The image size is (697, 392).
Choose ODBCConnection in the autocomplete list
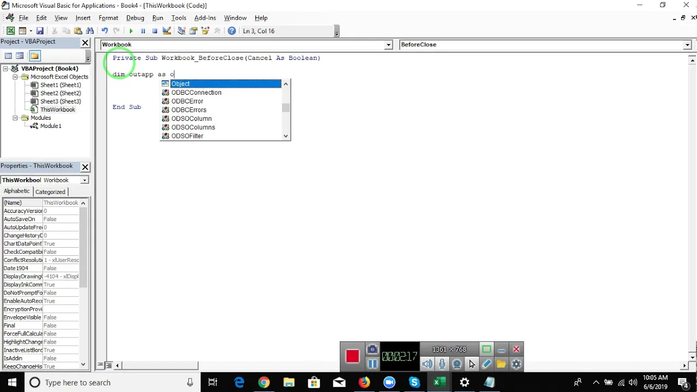(221, 93)
